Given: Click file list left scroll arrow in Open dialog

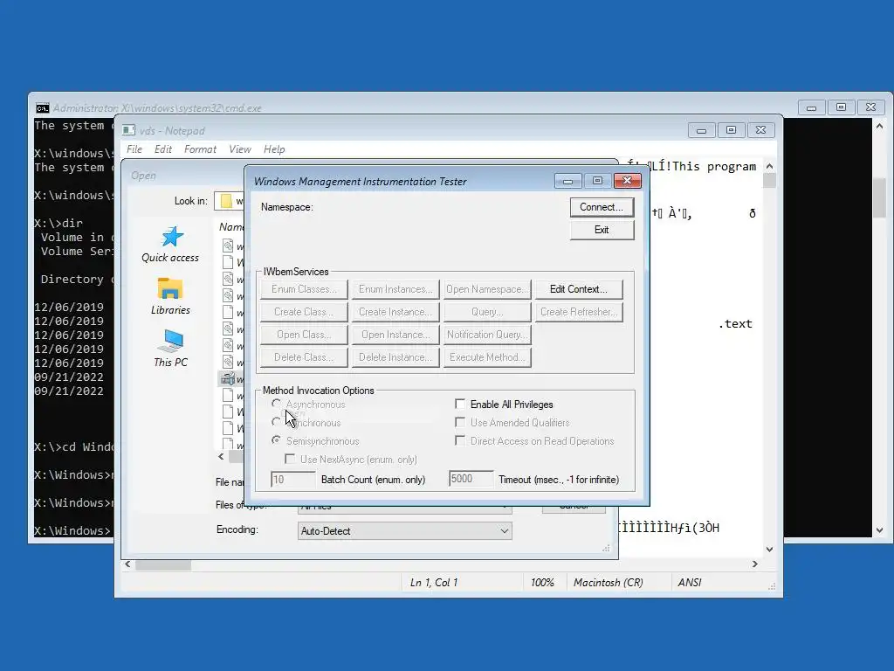Looking at the screenshot, I should (221, 456).
